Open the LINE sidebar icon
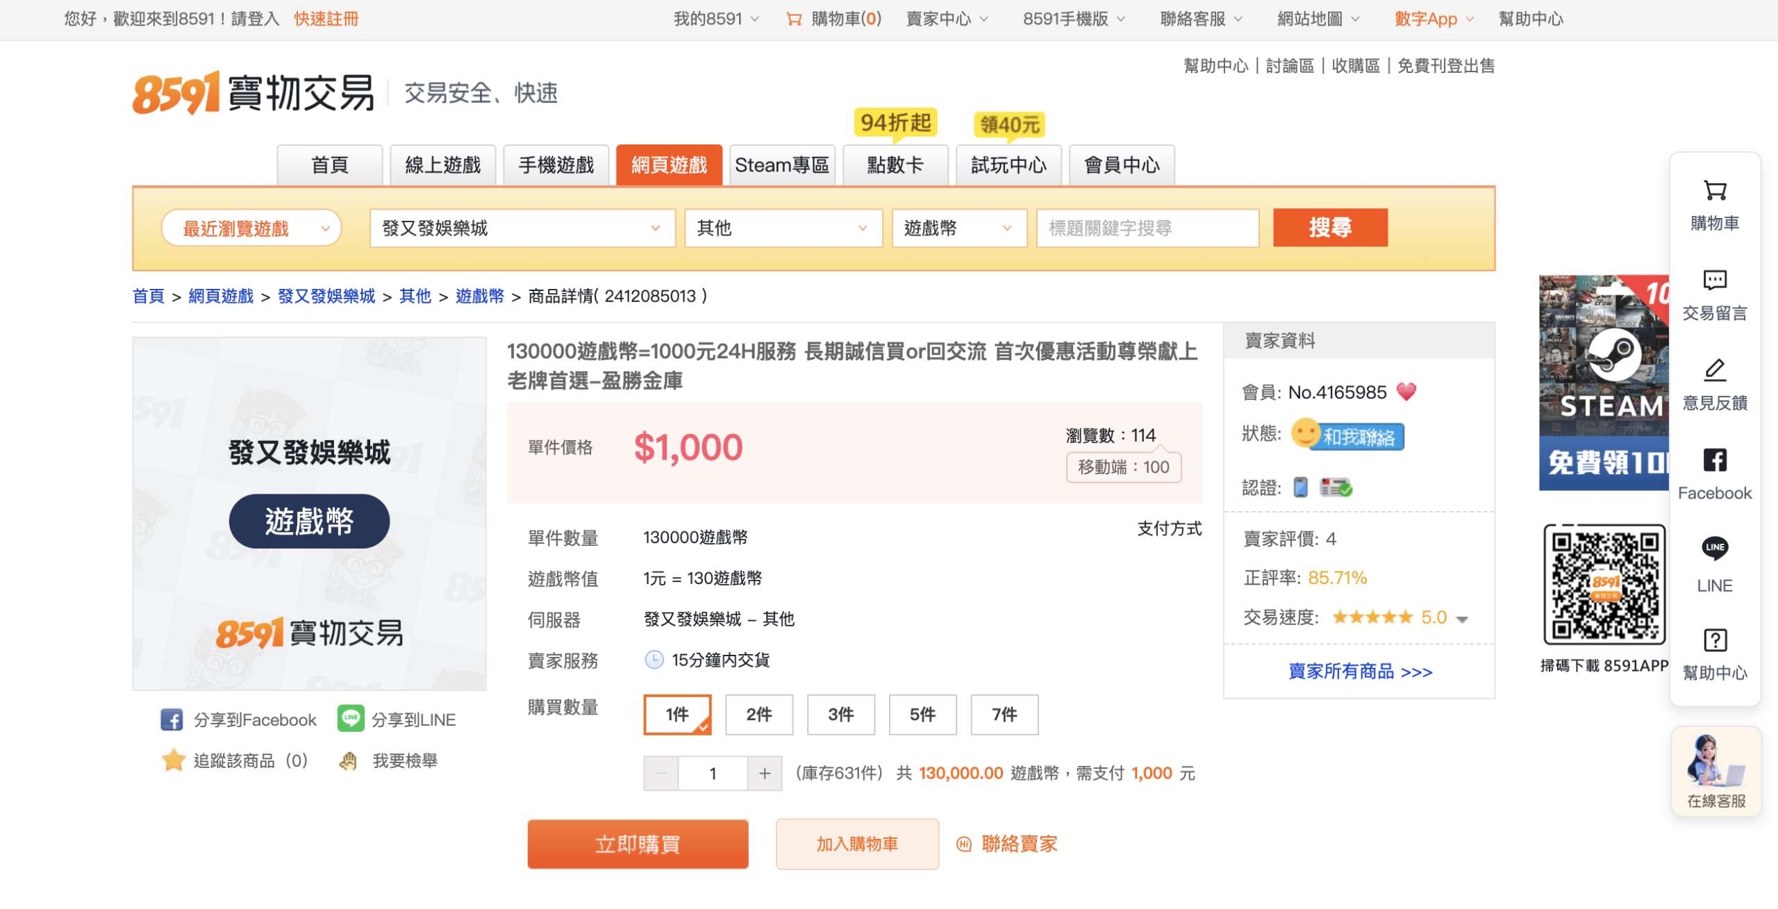This screenshot has height=909, width=1778. 1714,549
